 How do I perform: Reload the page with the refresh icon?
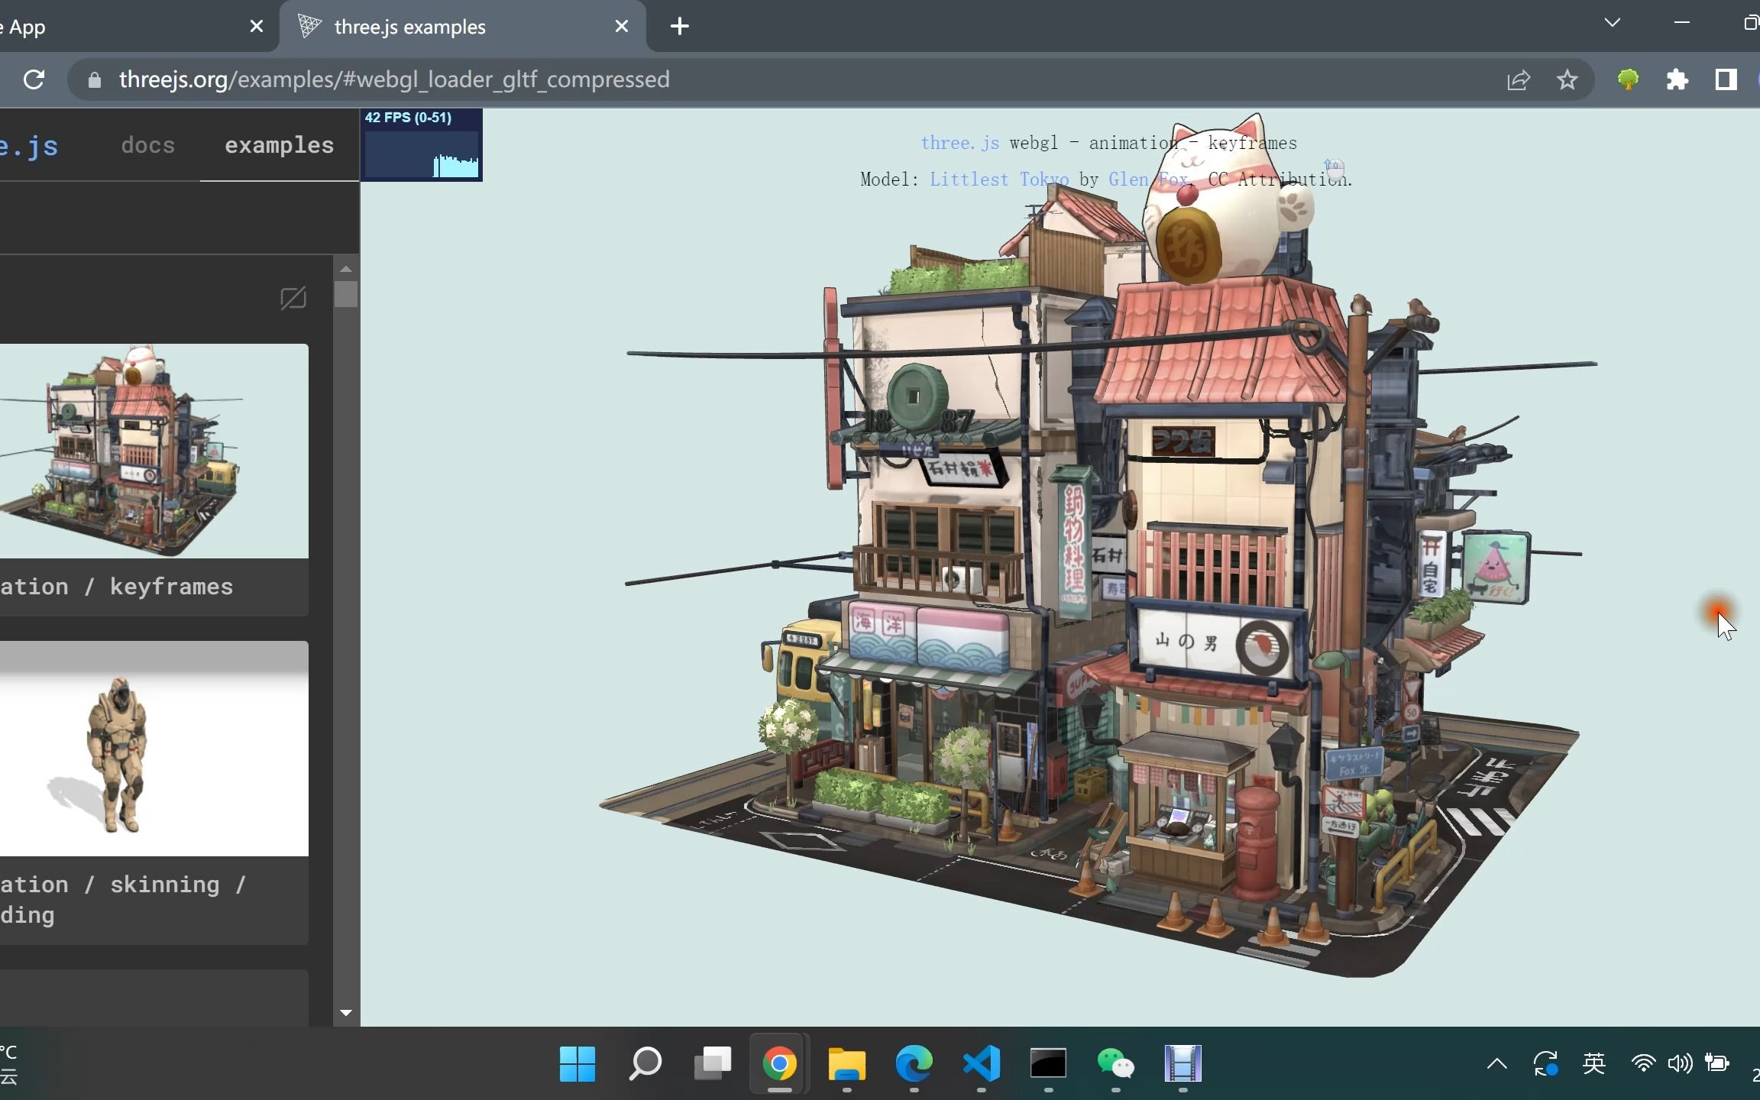34,79
